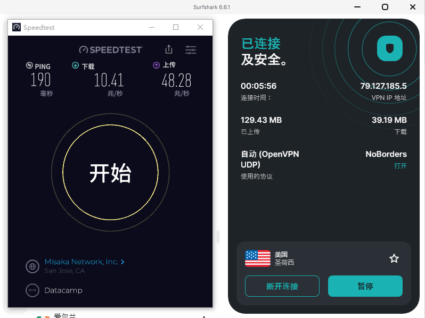Maximize the Surfshark 6.6.1 window
The height and width of the screenshot is (318, 425).
[385, 7]
